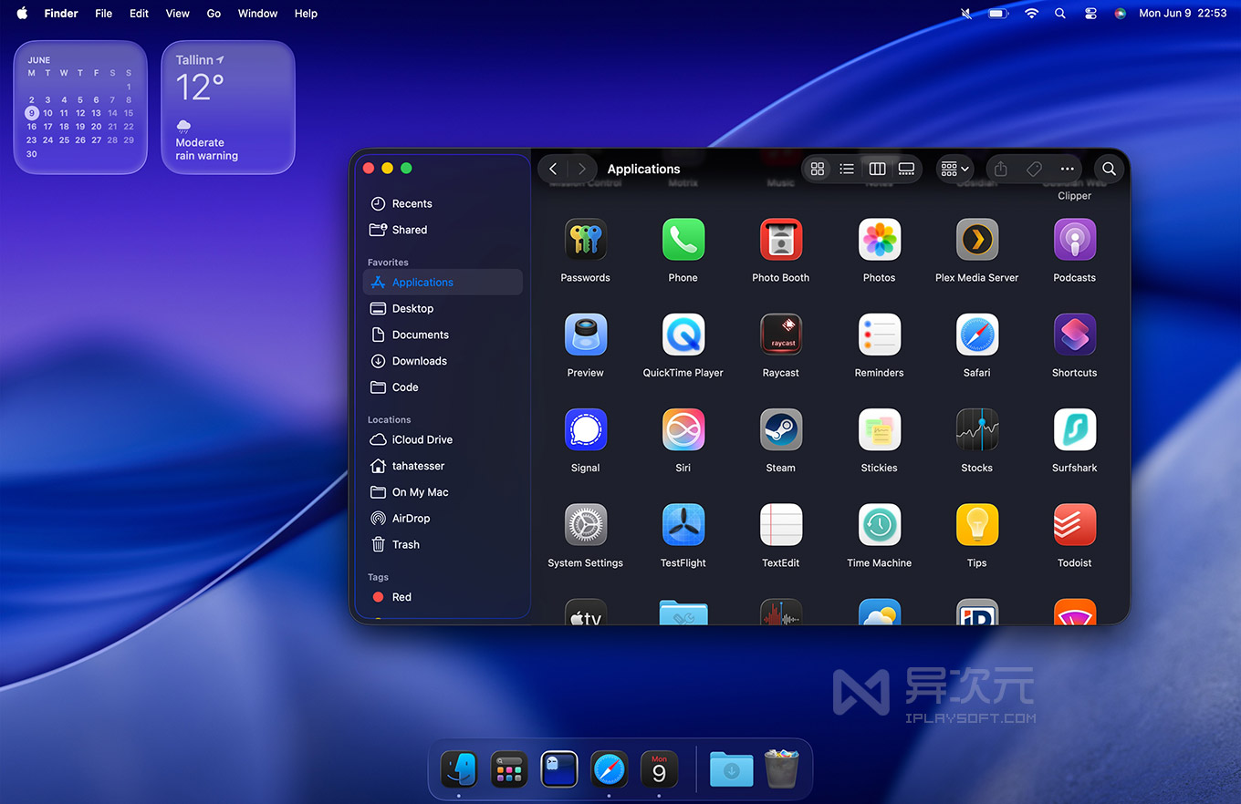
Task: Open the Go menu in the menu bar
Action: coord(213,13)
